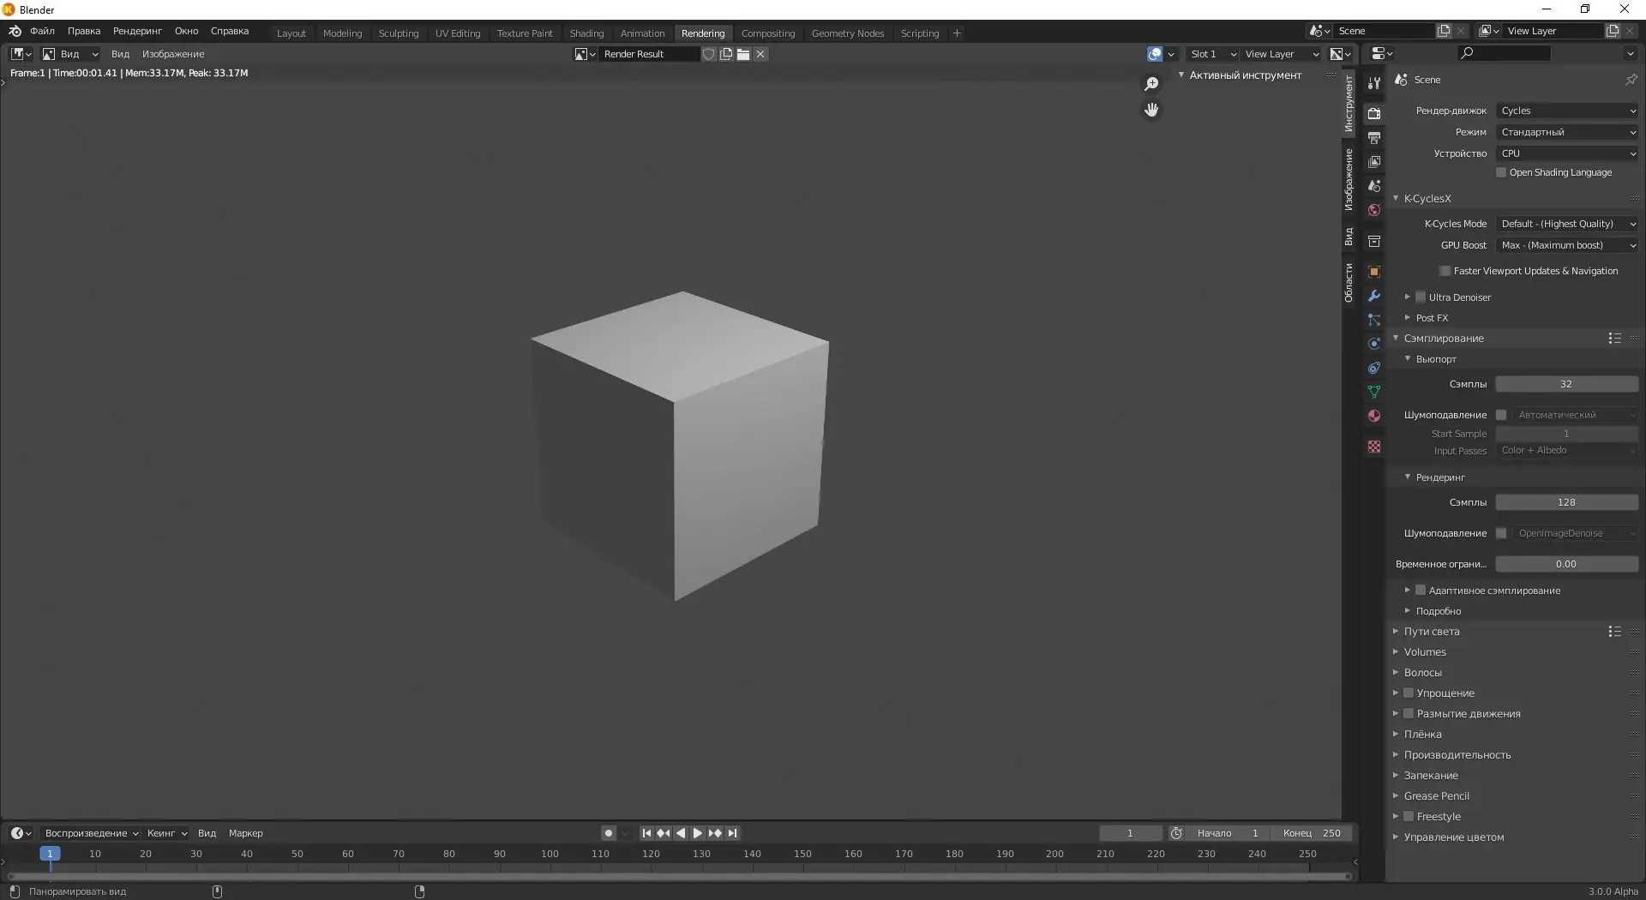
Task: Toggle Faster Viewport Updates & Navigation
Action: click(x=1445, y=271)
